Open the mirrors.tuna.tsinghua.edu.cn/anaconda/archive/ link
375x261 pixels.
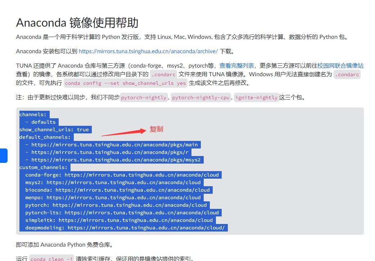(148, 51)
